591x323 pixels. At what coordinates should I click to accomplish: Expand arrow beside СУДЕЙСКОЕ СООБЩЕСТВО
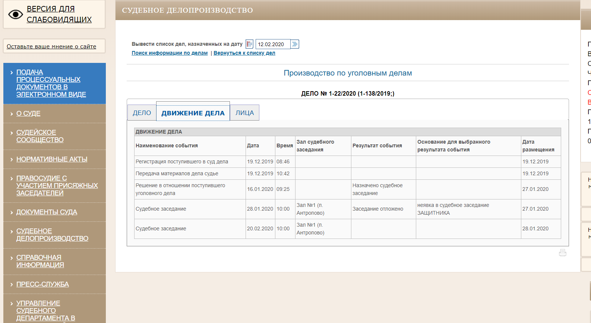tap(12, 133)
